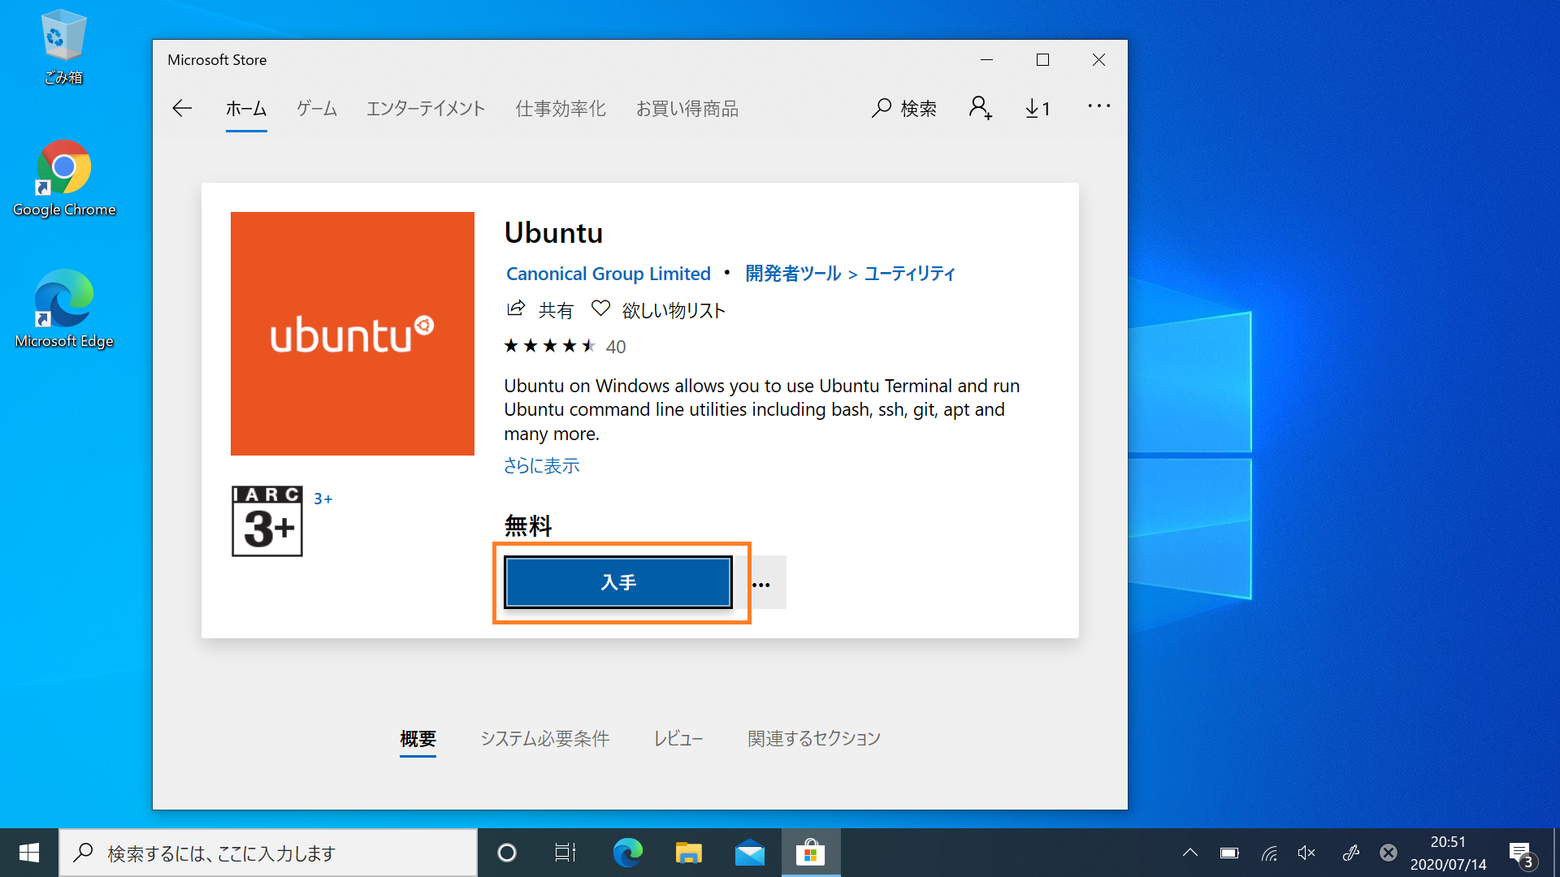
Task: Click the taskbar search input field
Action: coord(268,853)
